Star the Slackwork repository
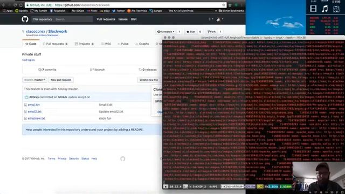Viewport: 345px width, 194px height. pyautogui.click(x=191, y=32)
